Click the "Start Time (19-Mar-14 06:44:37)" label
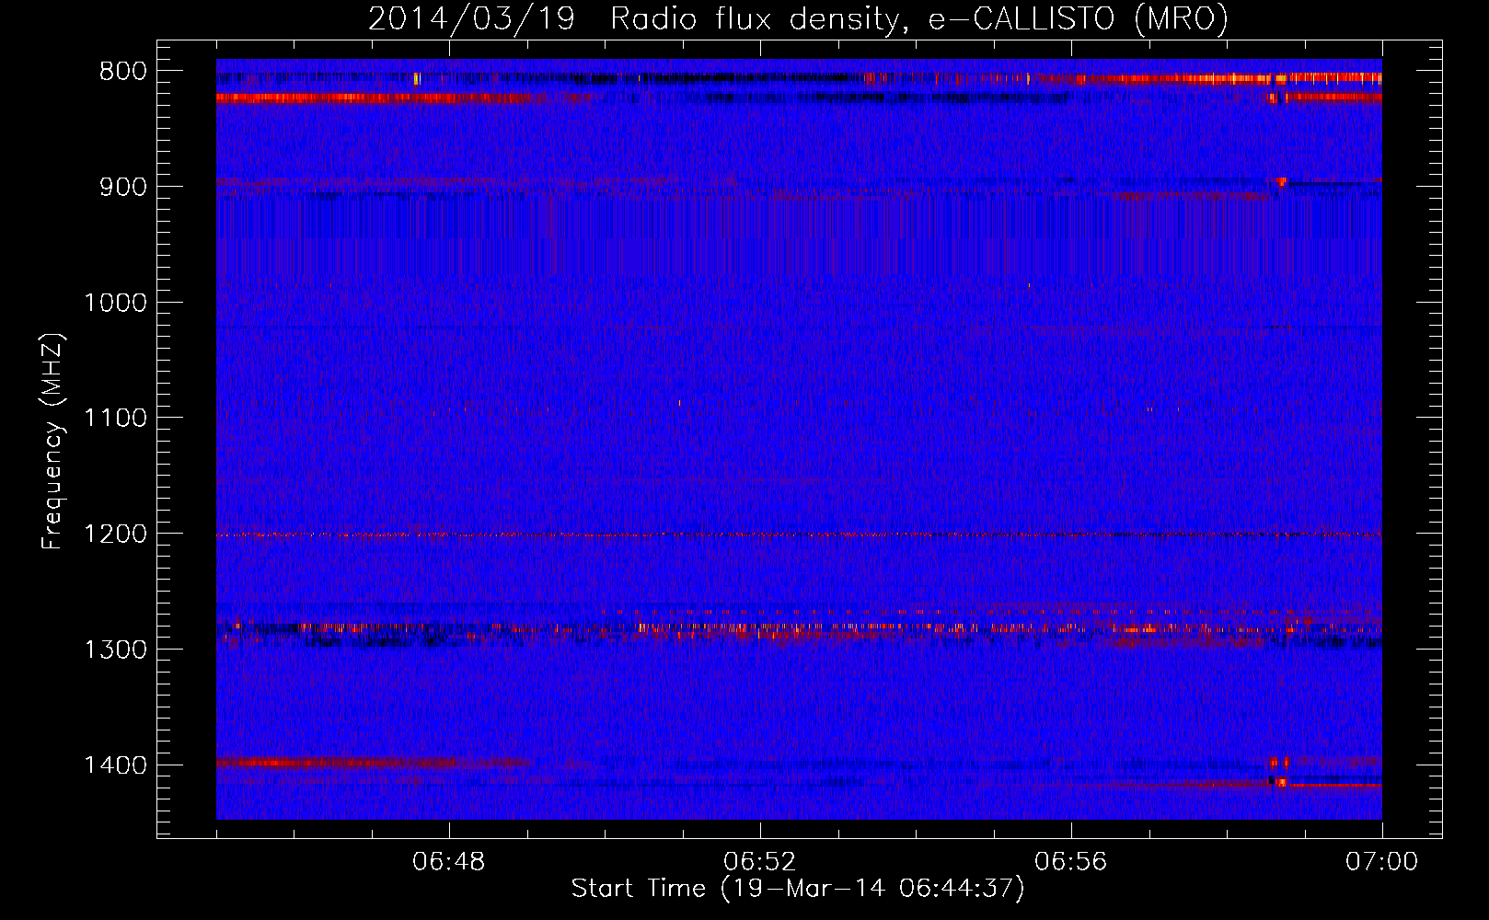This screenshot has height=920, width=1489. coord(798,889)
